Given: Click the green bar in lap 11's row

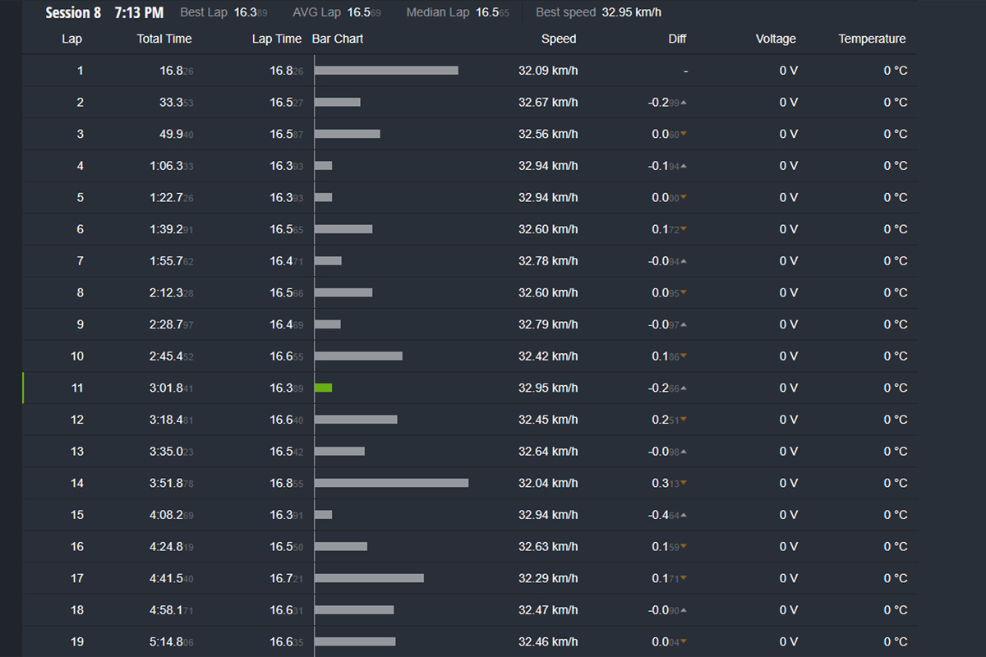Looking at the screenshot, I should (323, 388).
